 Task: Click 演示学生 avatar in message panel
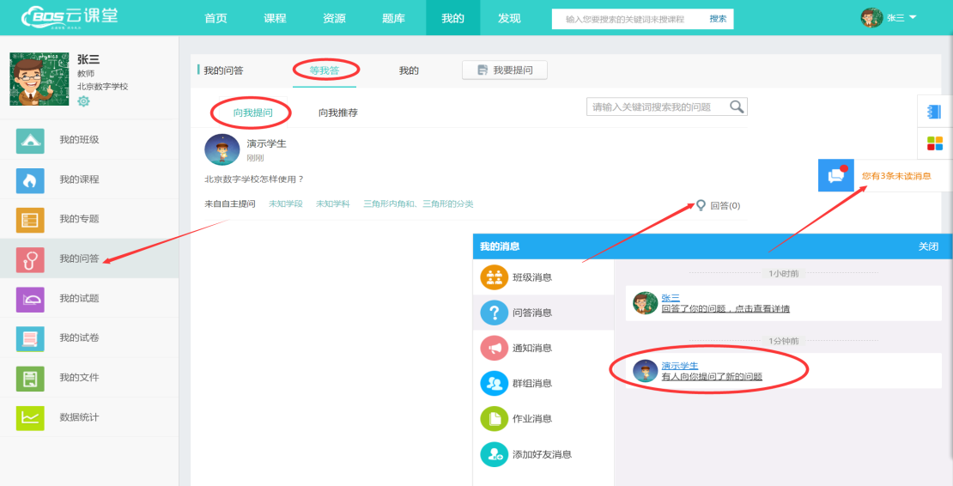click(646, 371)
